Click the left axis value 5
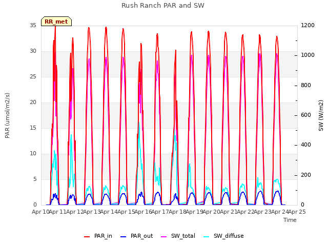328x246 pixels. [x=35, y=179]
